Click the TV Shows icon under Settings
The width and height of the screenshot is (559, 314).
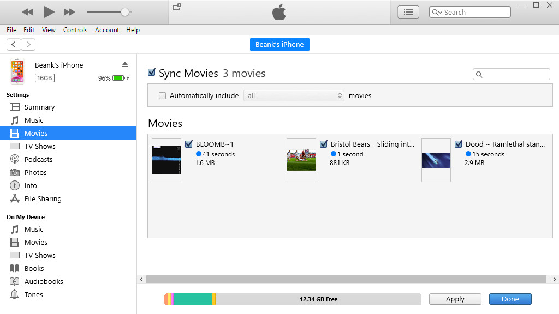coord(15,146)
